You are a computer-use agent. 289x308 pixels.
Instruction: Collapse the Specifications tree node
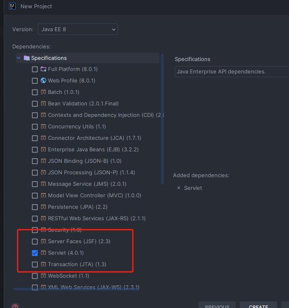pos(18,58)
